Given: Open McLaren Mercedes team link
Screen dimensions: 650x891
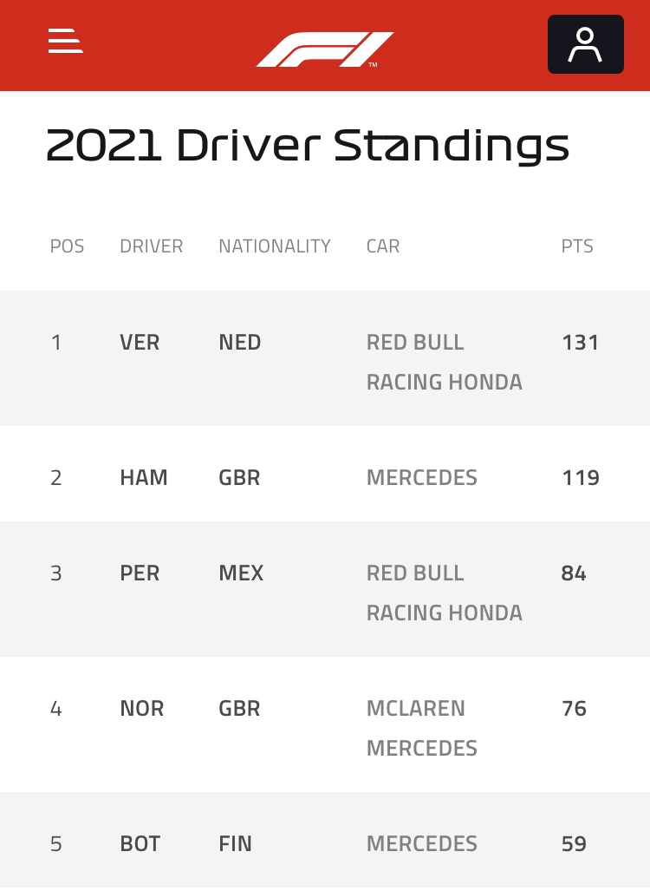Looking at the screenshot, I should 422,729.
